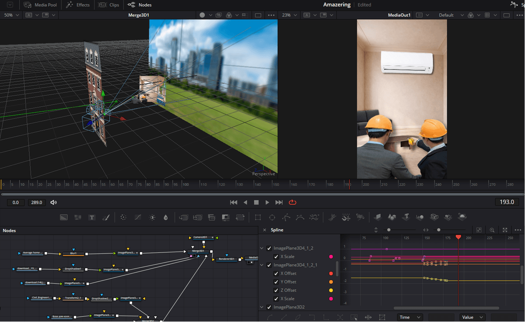The image size is (525, 322).
Task: Add a Text 3D node from the toolbar
Action: (406, 217)
